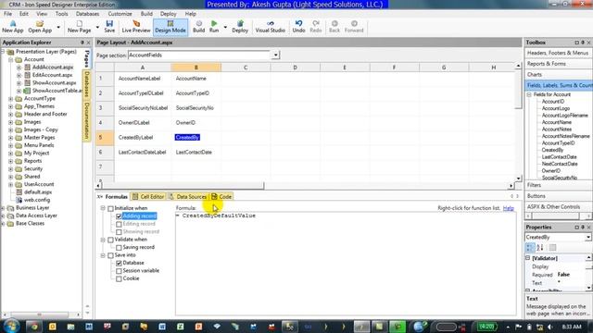Open the web.config file in Application Explorer
Image resolution: width=593 pixels, height=333 pixels.
click(37, 200)
